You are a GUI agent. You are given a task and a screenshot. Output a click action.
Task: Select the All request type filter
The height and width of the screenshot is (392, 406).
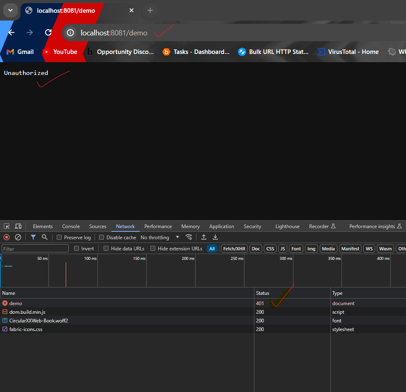[x=212, y=249]
